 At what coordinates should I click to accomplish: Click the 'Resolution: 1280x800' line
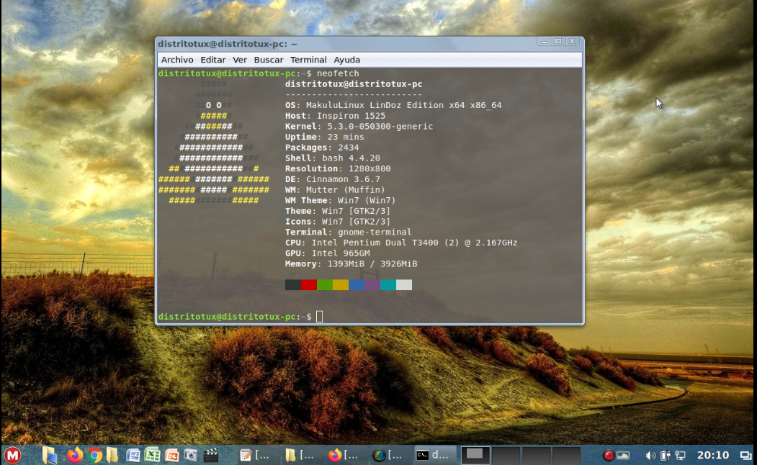pyautogui.click(x=338, y=169)
